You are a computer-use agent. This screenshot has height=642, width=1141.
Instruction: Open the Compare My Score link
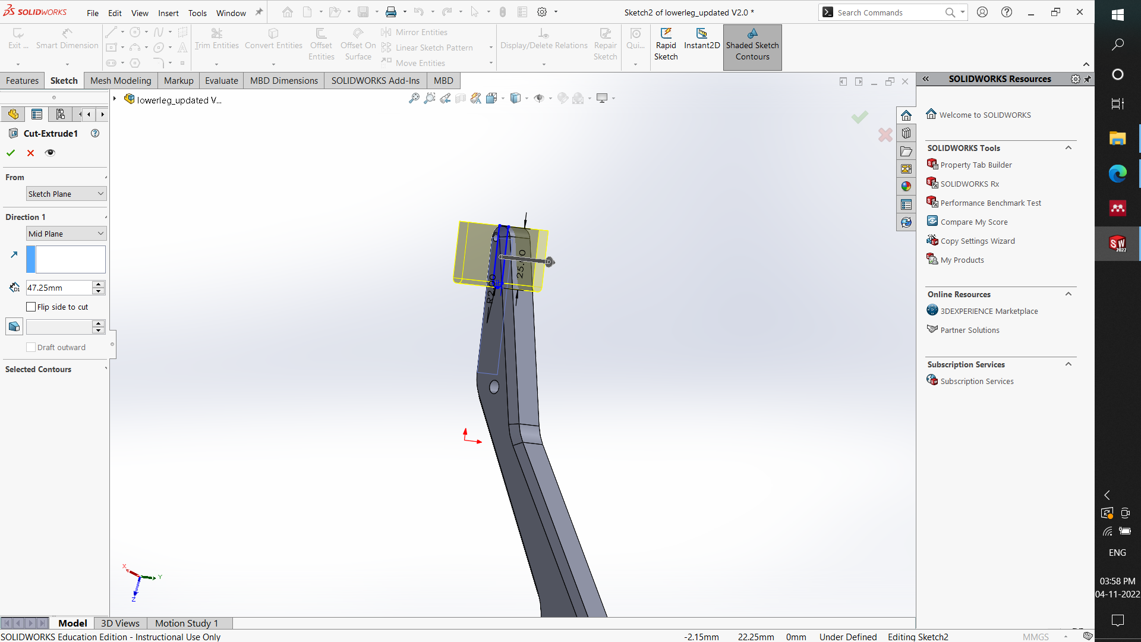(x=973, y=221)
